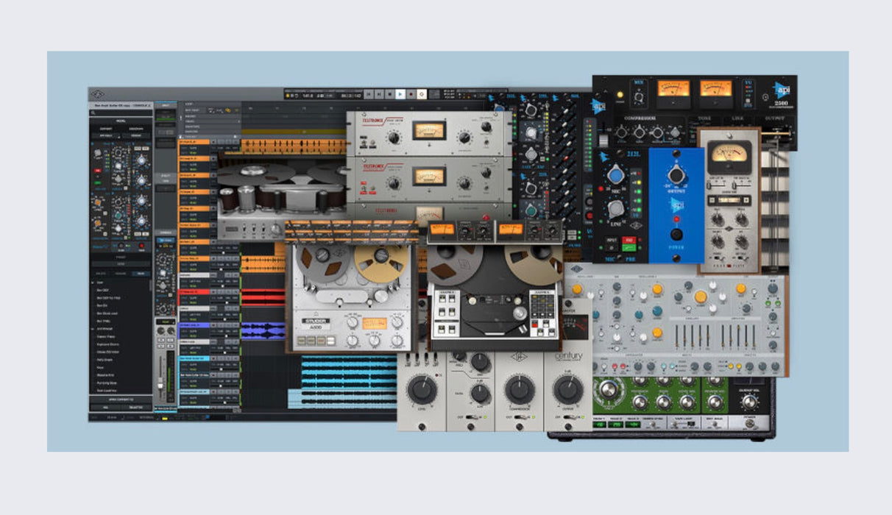
Task: Toggle the black power button on the blue API module
Action: coord(676,235)
